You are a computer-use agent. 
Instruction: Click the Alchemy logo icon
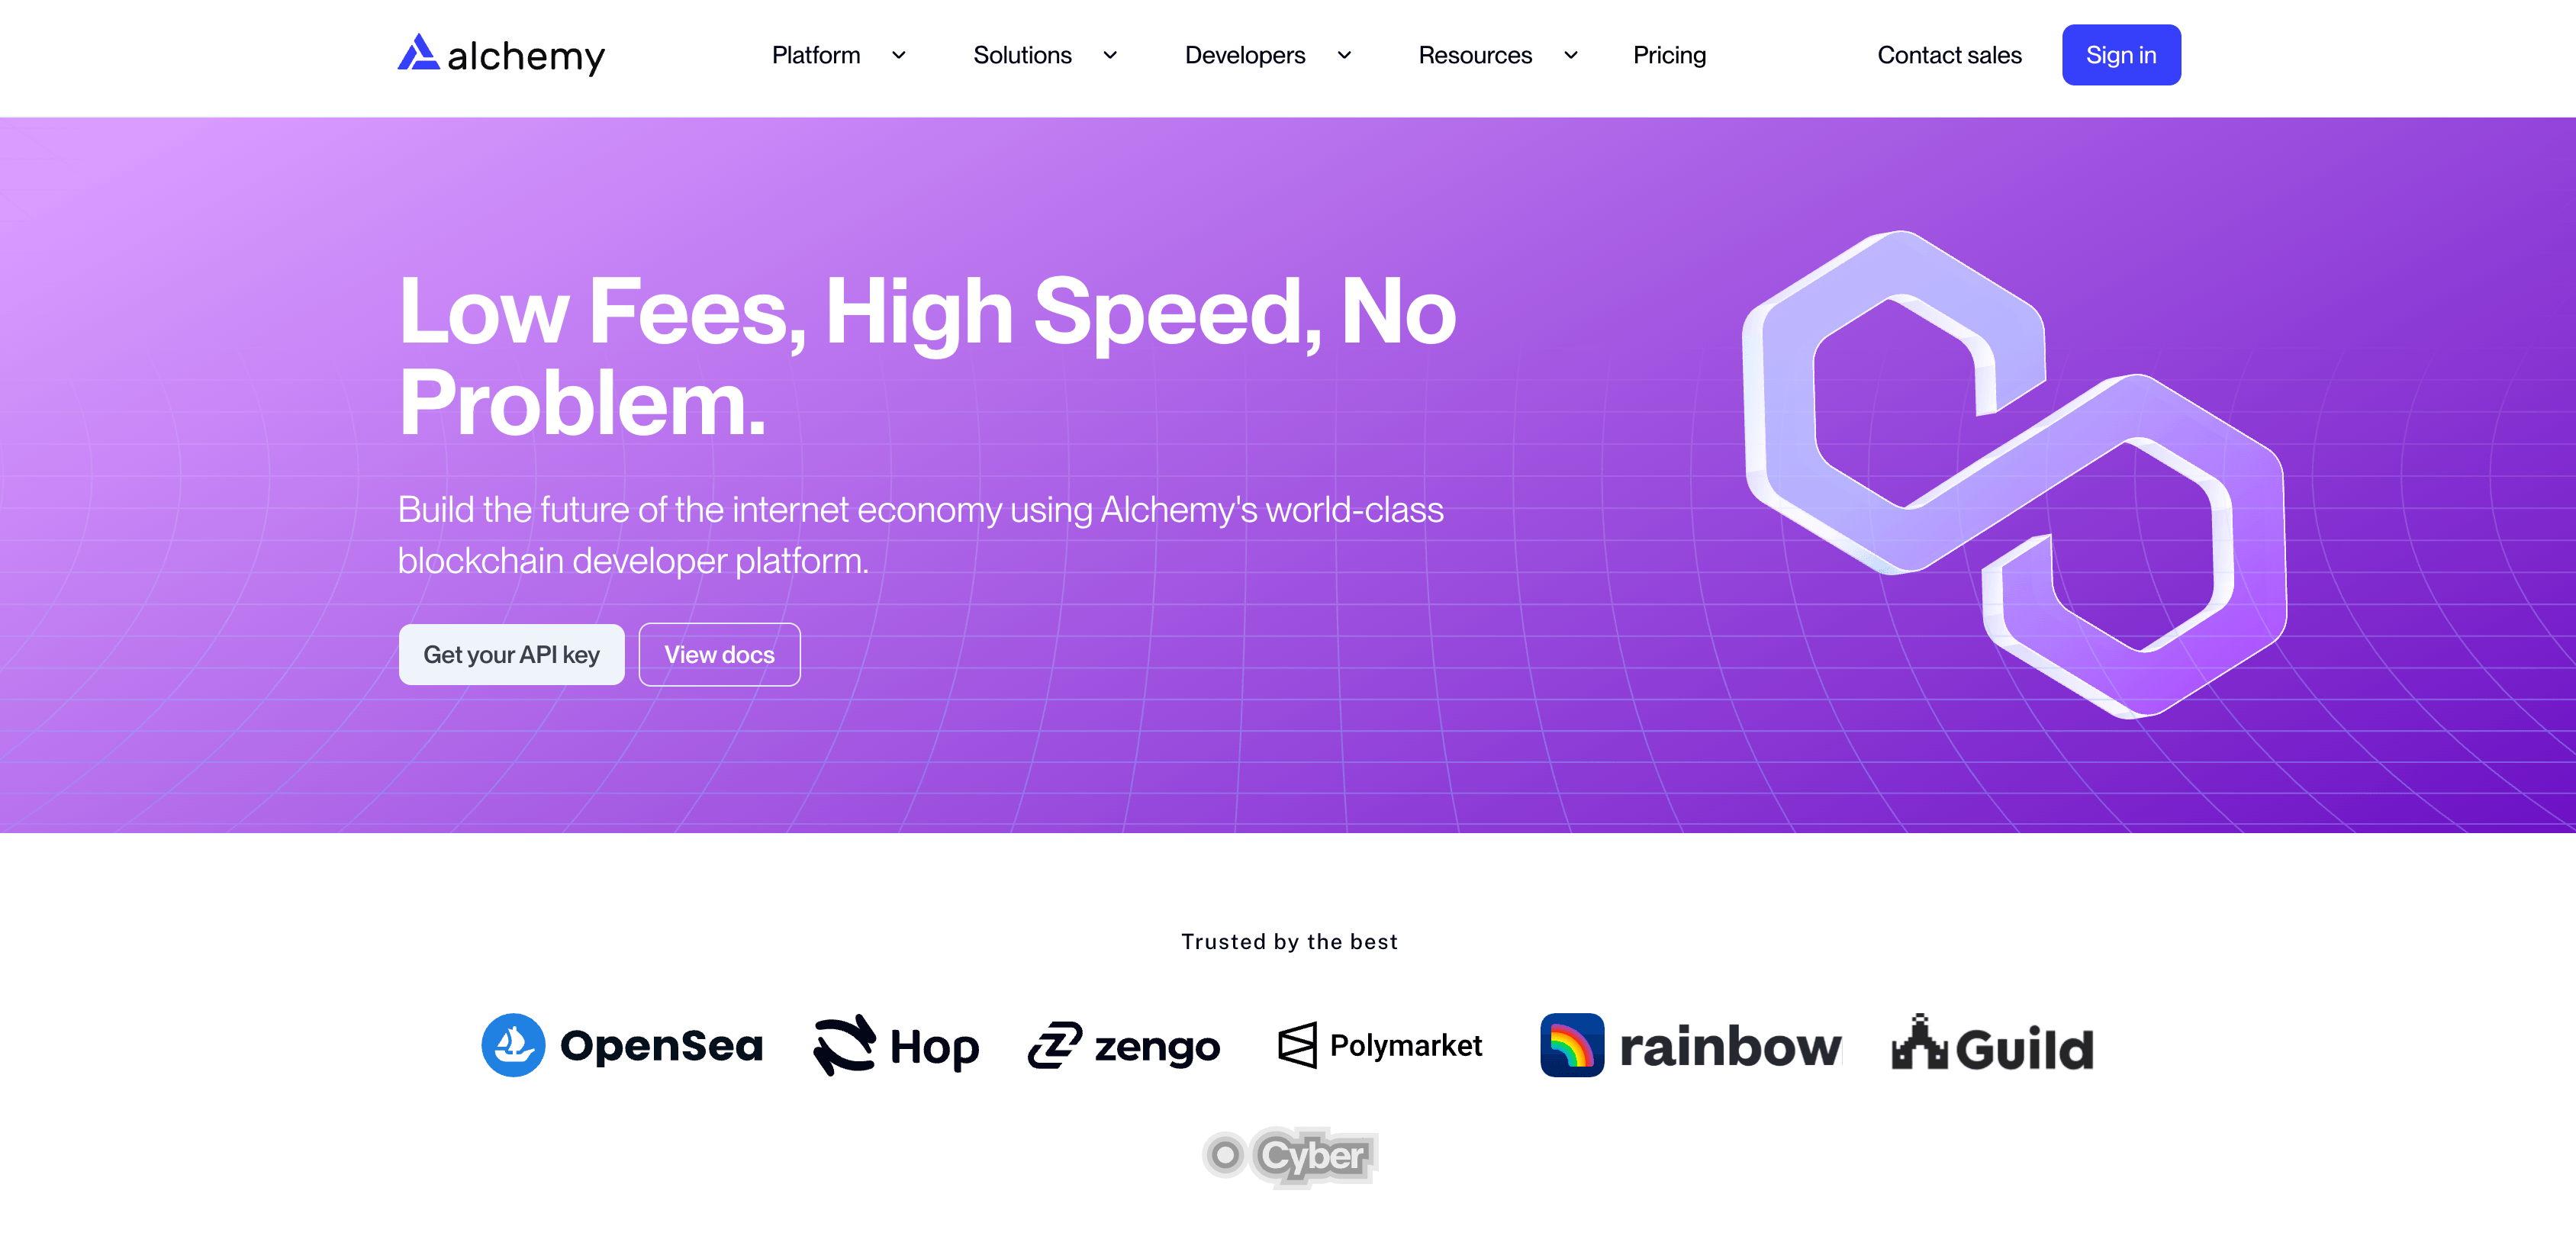coord(418,53)
